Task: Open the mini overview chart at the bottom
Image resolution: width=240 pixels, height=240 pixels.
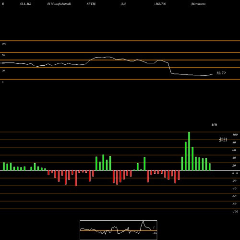Action: (119, 230)
